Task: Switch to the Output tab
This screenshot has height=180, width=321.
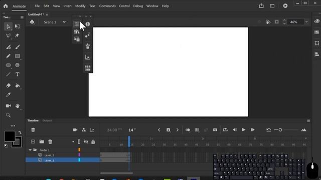Action: 47,120
